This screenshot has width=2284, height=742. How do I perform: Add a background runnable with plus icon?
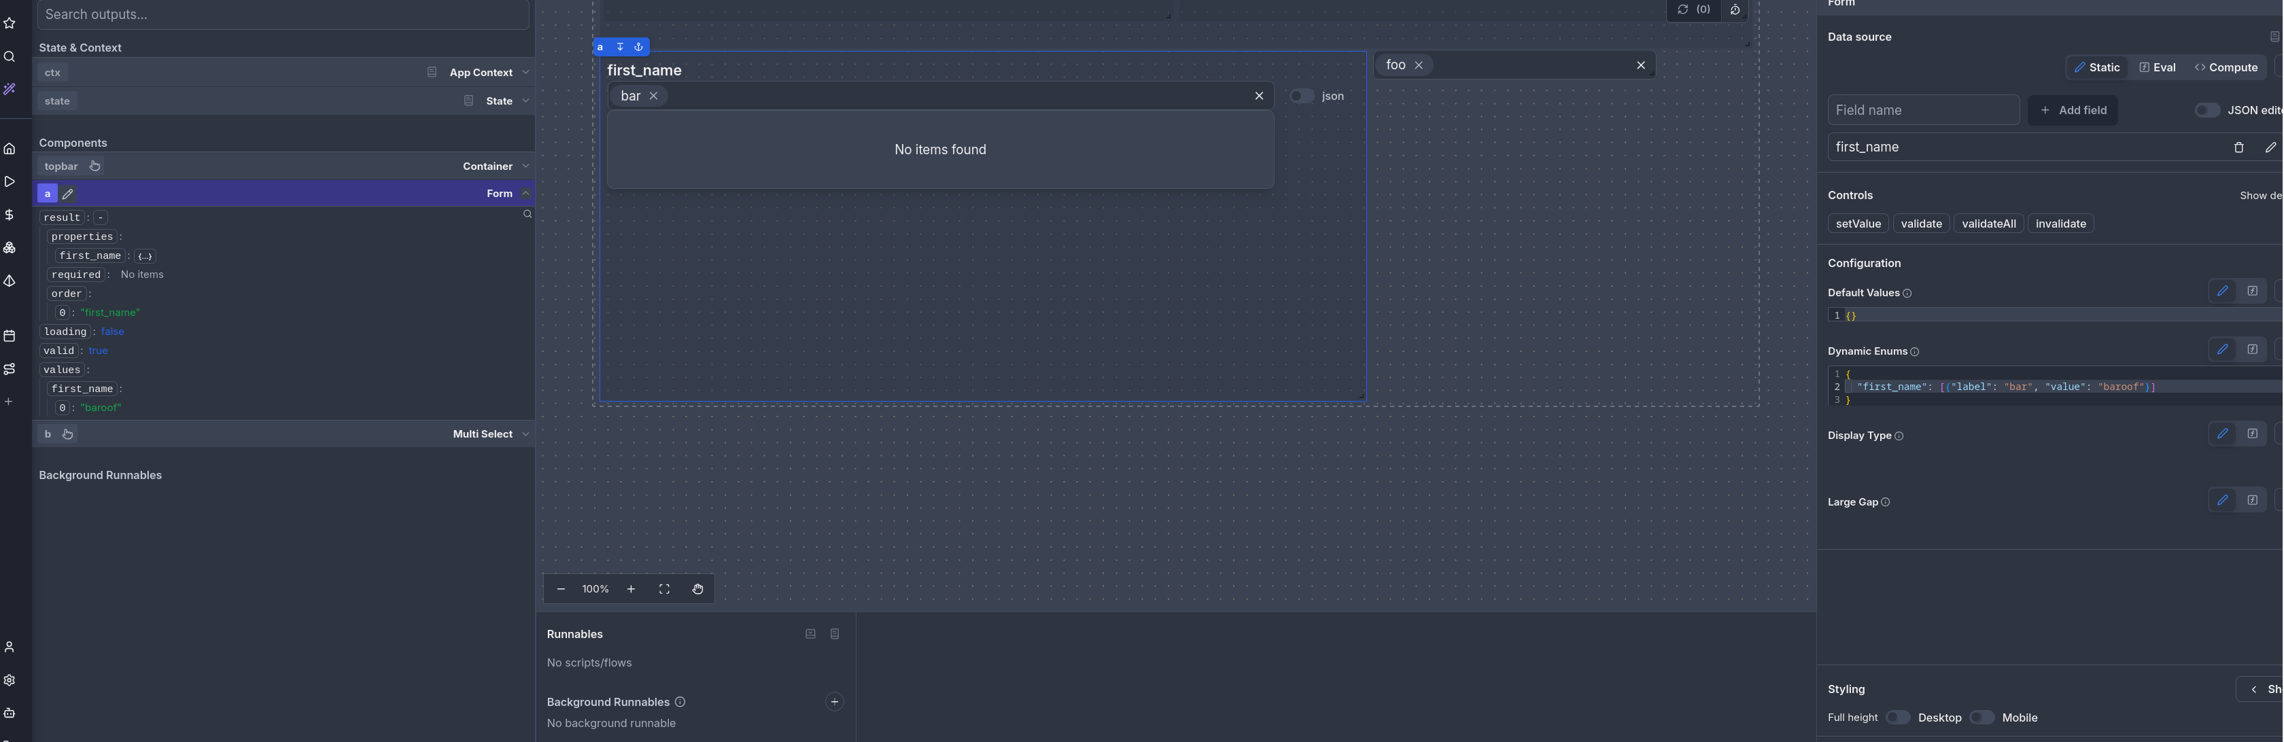pos(834,702)
